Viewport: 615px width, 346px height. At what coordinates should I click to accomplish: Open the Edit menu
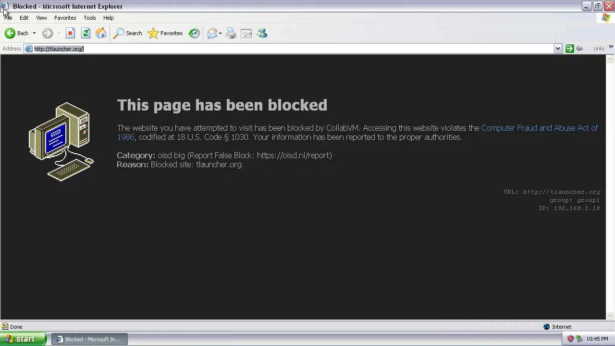point(24,18)
